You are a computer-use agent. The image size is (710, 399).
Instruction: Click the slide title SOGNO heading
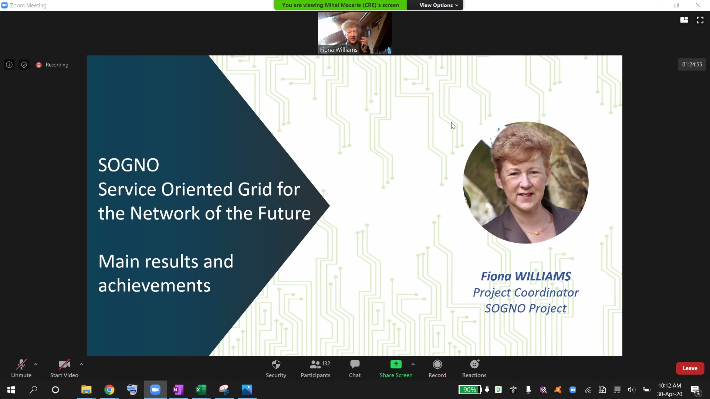coord(129,165)
